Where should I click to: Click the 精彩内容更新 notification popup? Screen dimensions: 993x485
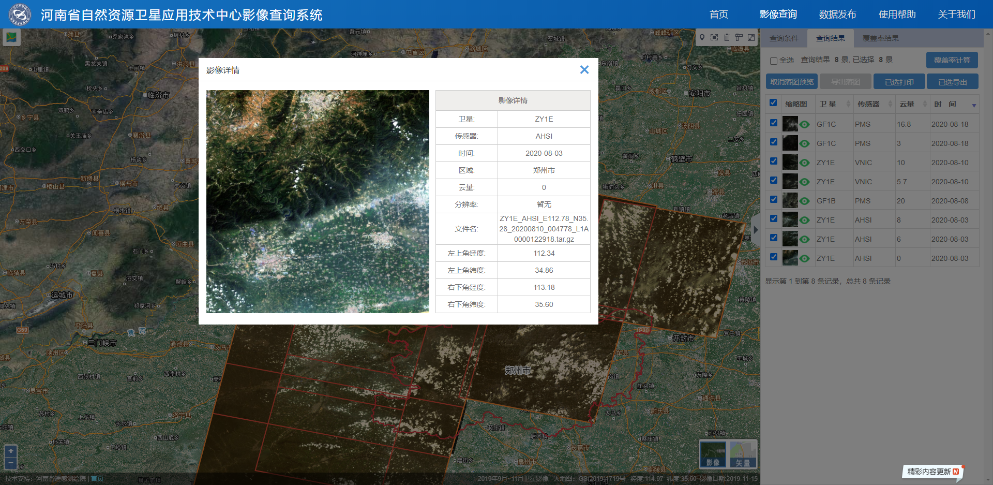tap(933, 472)
